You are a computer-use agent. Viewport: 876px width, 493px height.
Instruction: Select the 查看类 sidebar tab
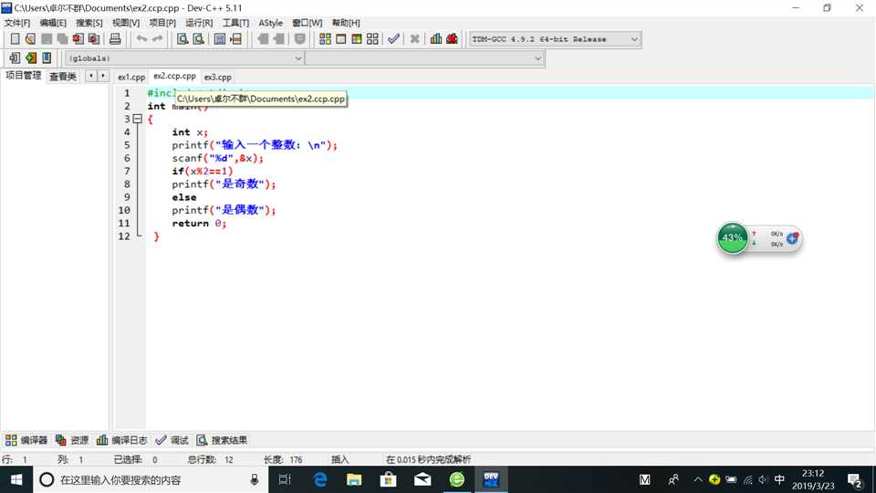click(63, 77)
